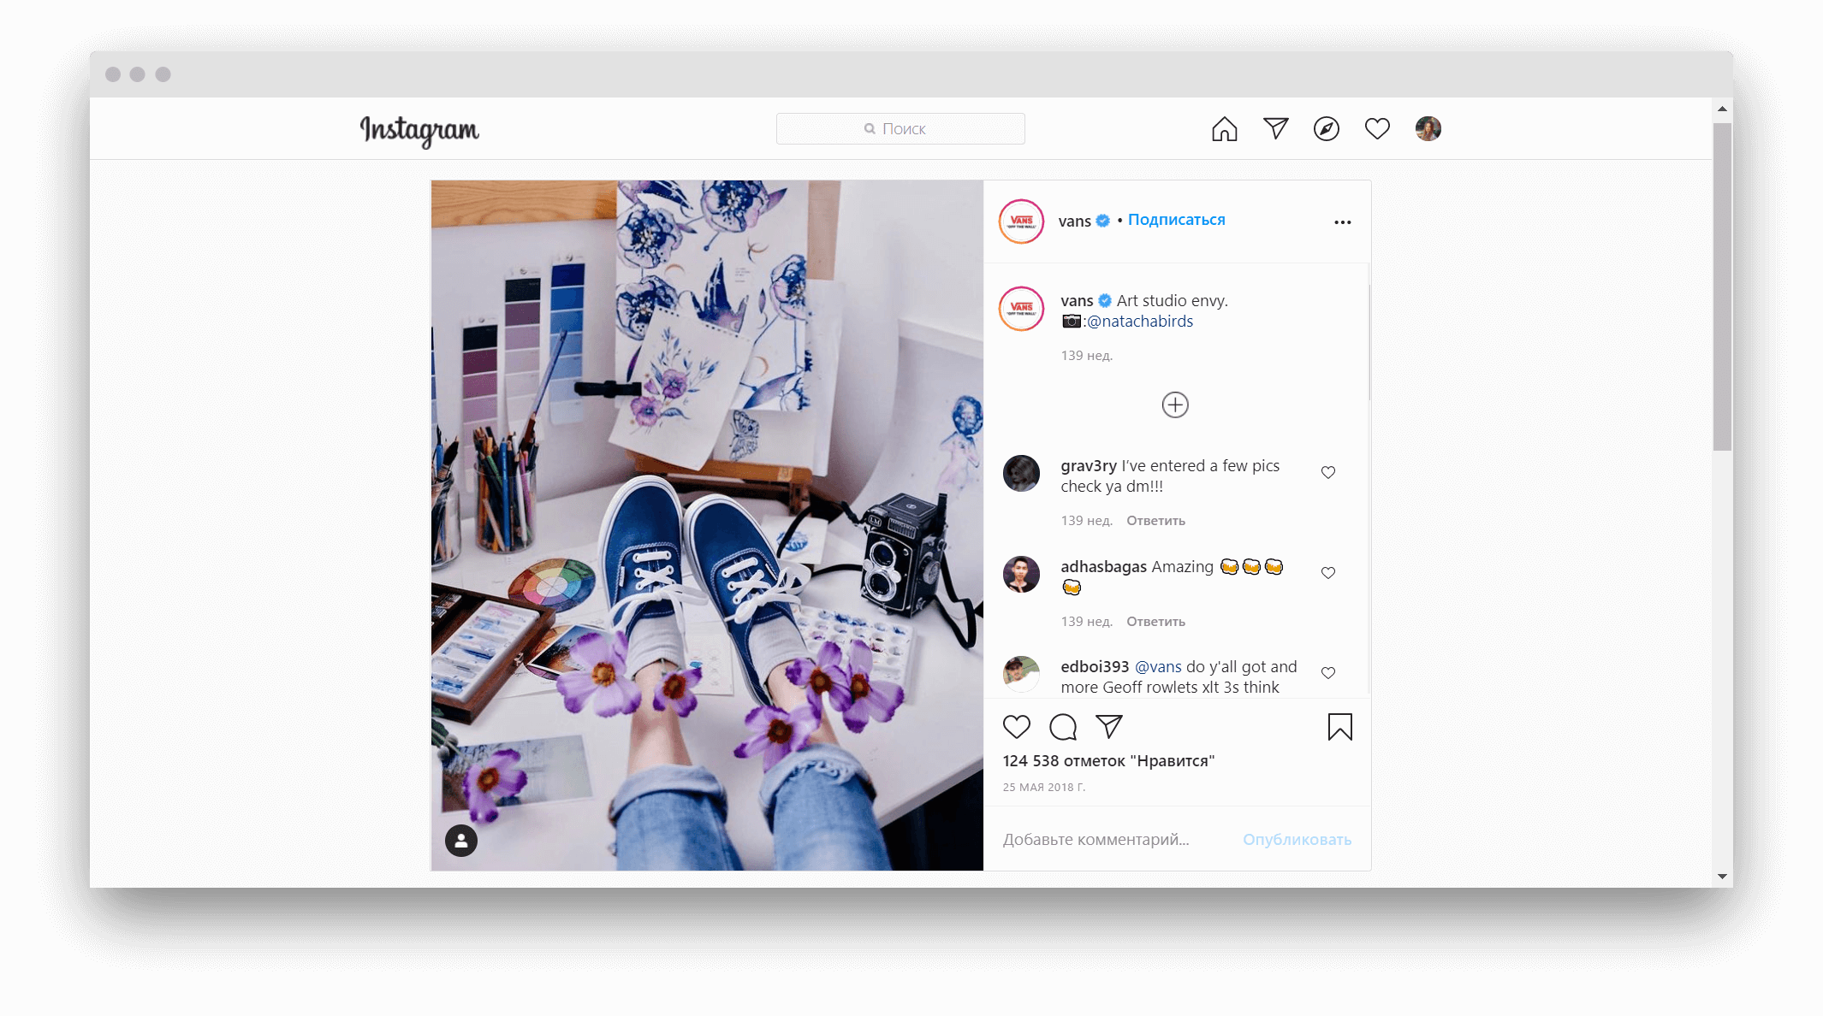Screen dimensions: 1823x1016
Task: Open Activity heart icon in header
Action: [x=1377, y=129]
